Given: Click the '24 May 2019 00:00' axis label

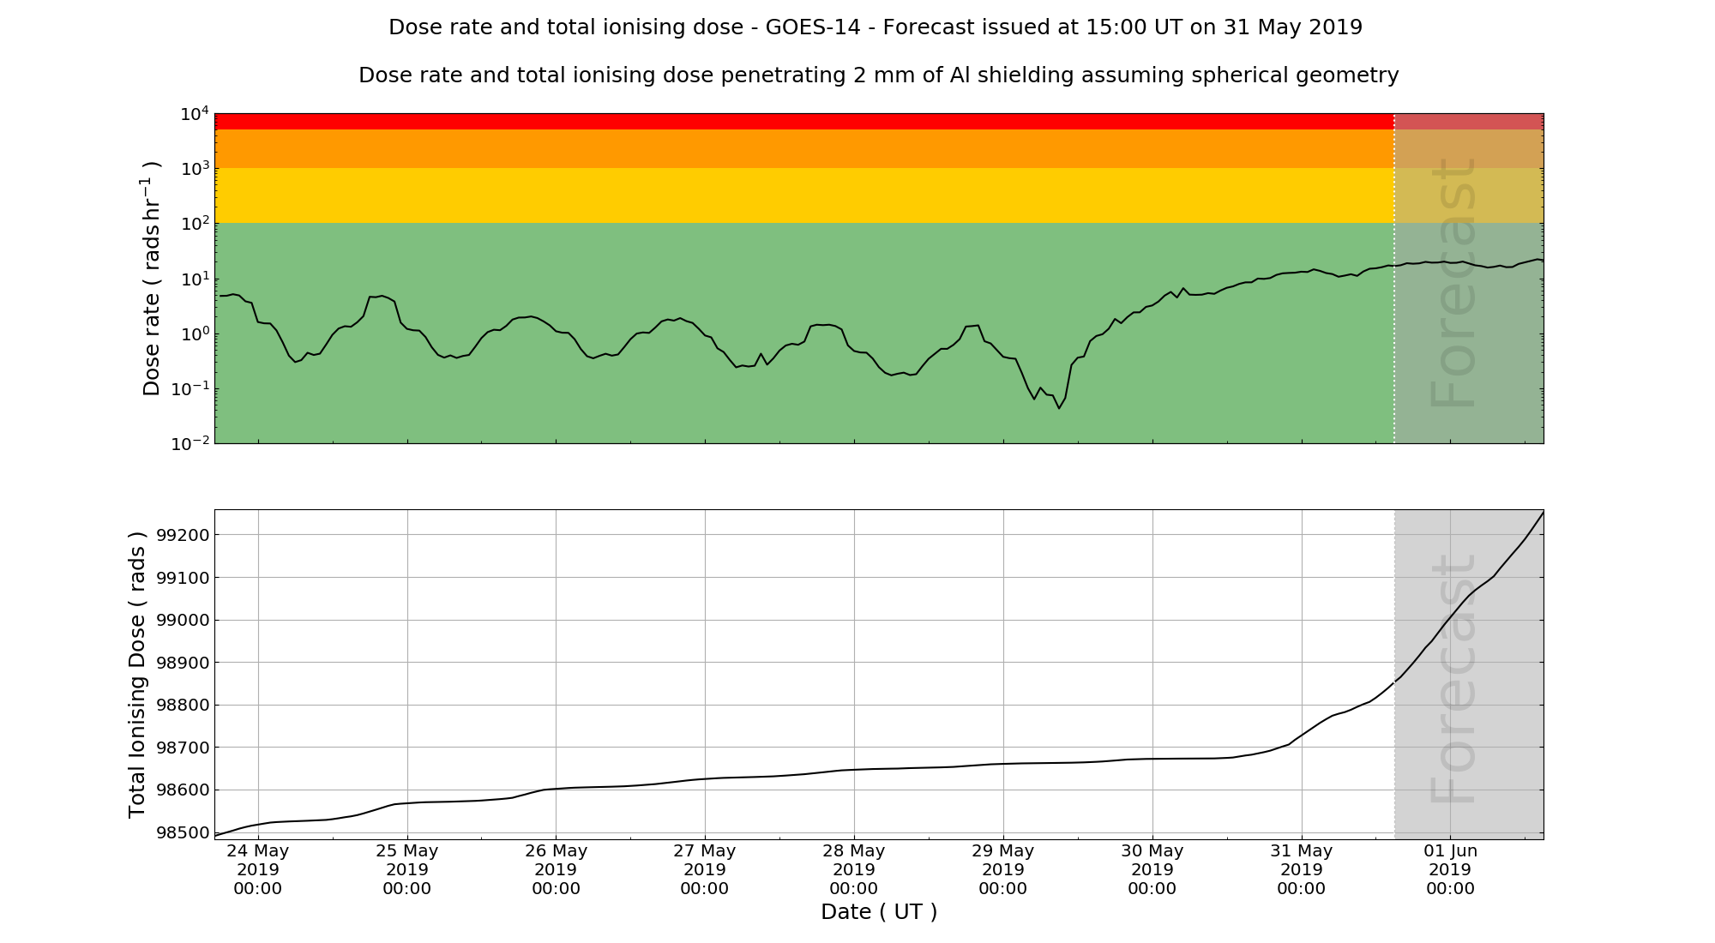Looking at the screenshot, I should tap(258, 869).
